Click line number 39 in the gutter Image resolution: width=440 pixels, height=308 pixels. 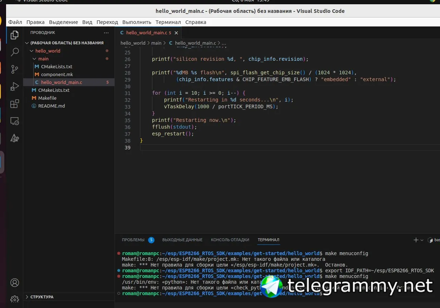click(127, 148)
